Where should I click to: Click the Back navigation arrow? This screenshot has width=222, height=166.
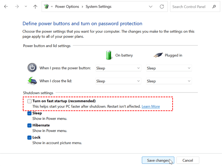[6, 7]
